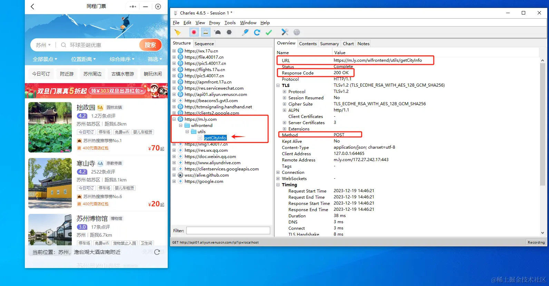Expand the https://wx.17u.cn host node

(174, 51)
